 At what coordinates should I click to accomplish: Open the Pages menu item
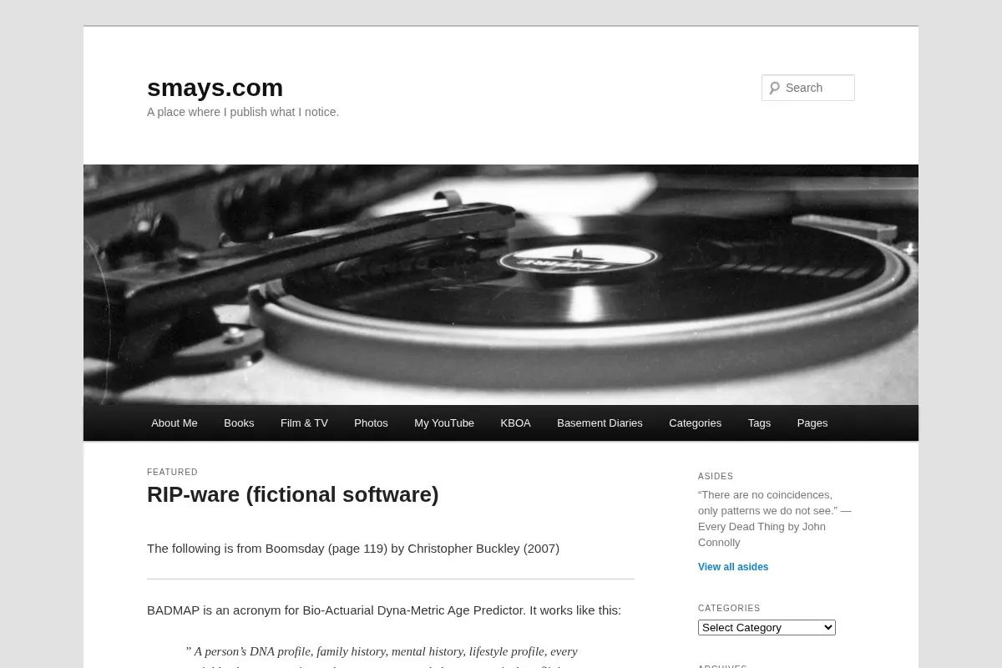coord(812,423)
